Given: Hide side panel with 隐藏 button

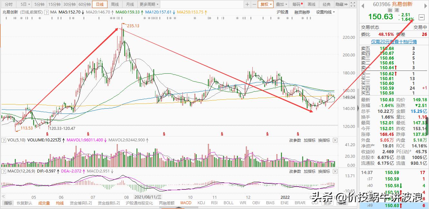Looking at the screenshot, I should (341, 4).
